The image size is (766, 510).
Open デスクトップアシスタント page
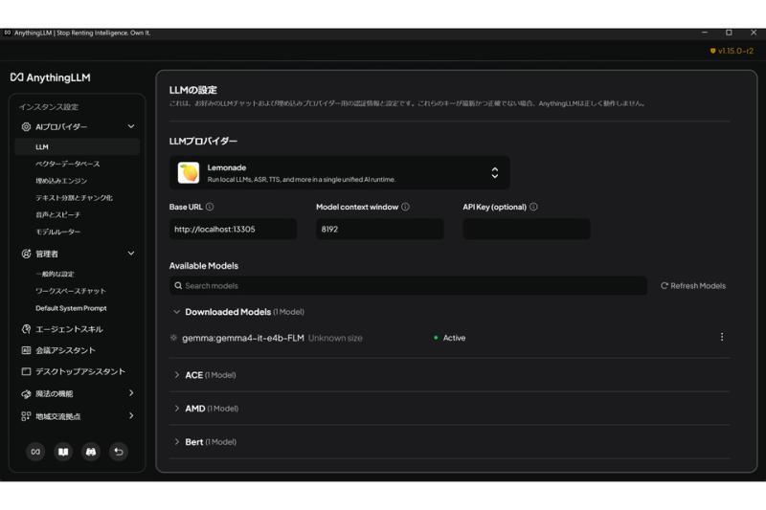tap(80, 372)
